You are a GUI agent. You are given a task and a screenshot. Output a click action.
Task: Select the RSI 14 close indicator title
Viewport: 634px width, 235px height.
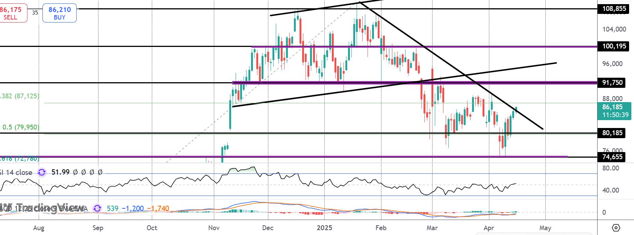16,172
